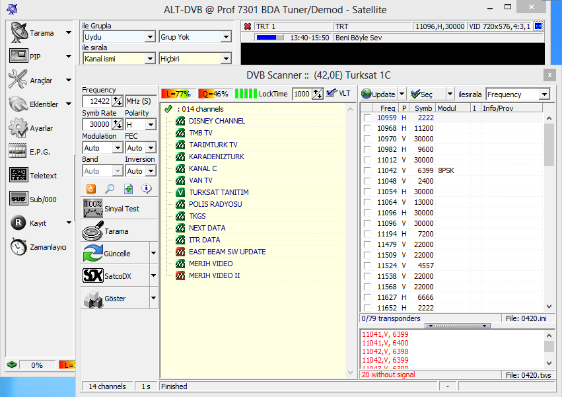562x397 pixels.
Task: Expand the Güncelle dropdown arrow
Action: click(x=153, y=253)
